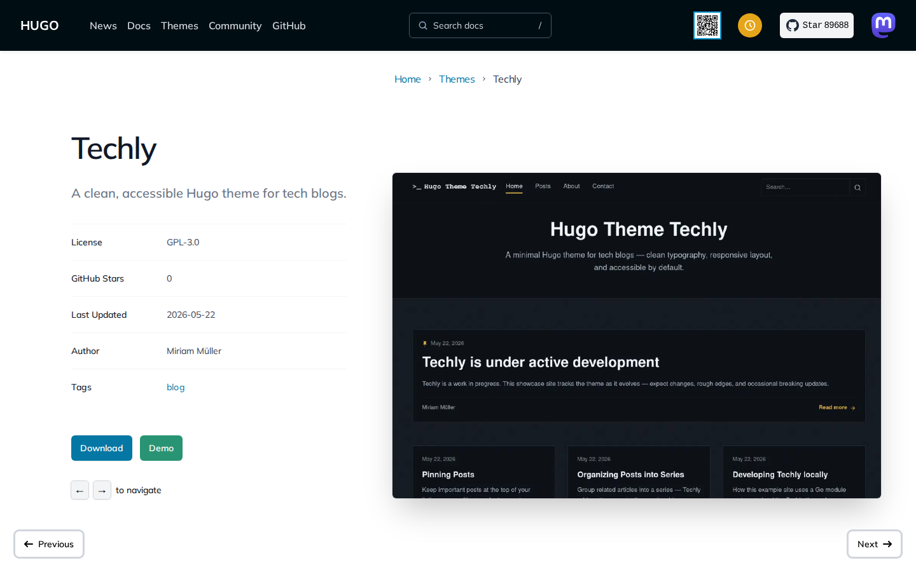Click the Techly page heading

pyautogui.click(x=114, y=149)
